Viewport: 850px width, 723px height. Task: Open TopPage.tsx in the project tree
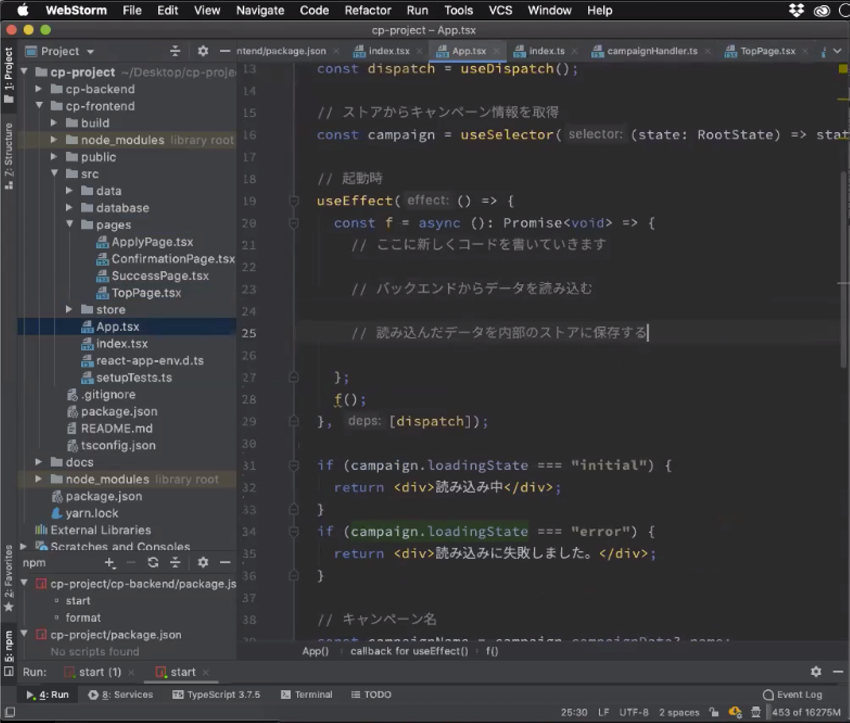point(146,293)
